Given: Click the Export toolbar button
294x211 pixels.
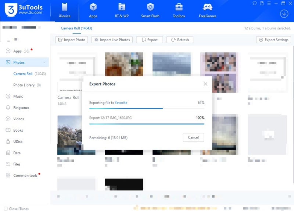Looking at the screenshot, I should pyautogui.click(x=150, y=40).
